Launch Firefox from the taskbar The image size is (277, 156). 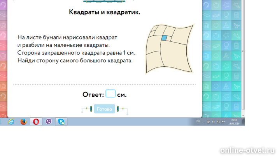click(23, 122)
